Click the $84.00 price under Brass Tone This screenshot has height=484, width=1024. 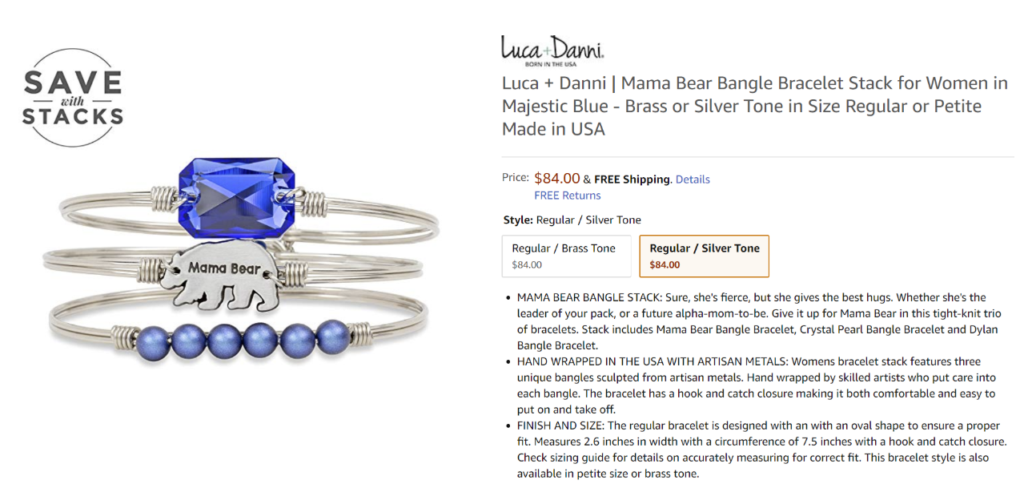pyautogui.click(x=527, y=264)
